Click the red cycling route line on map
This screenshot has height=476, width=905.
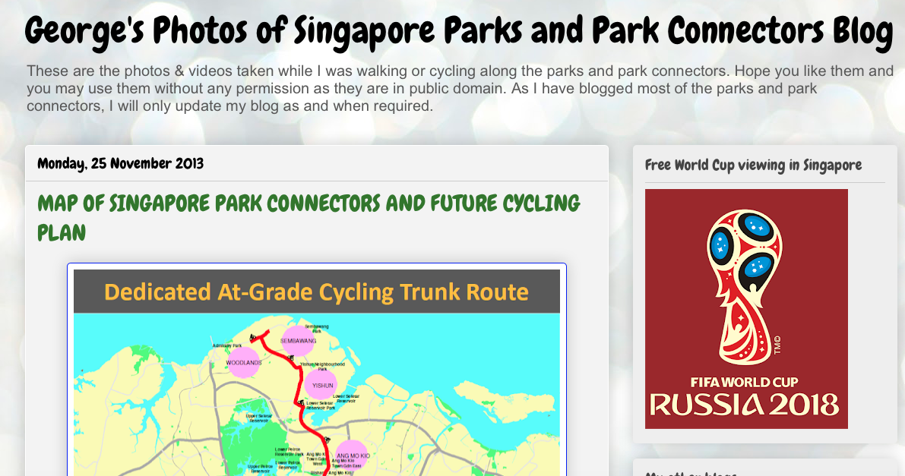(x=299, y=382)
